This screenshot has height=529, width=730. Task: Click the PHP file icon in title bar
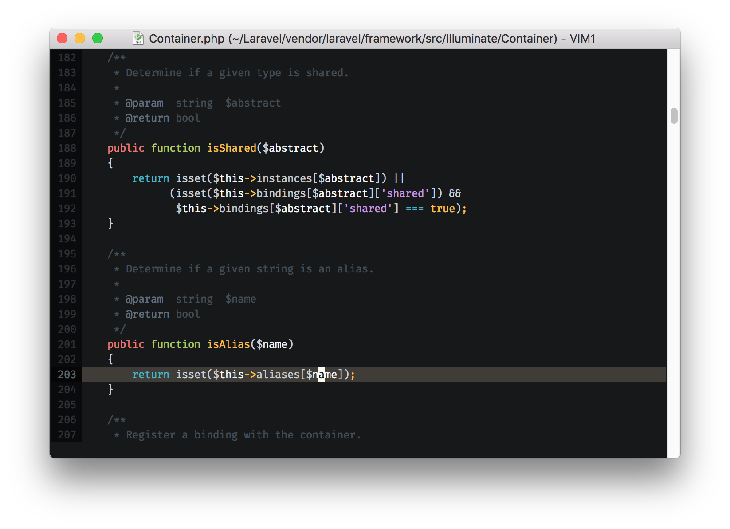(138, 39)
